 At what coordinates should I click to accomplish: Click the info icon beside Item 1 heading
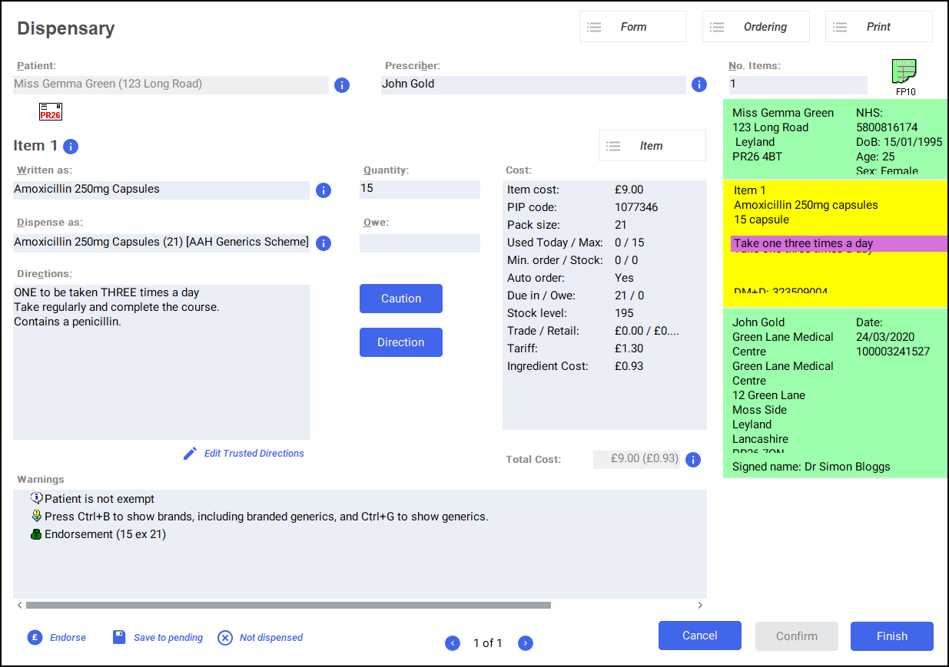click(71, 147)
